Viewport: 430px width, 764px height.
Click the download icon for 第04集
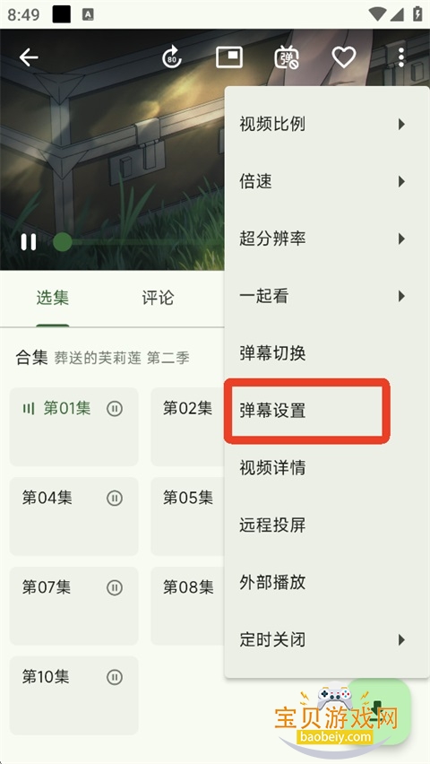(x=115, y=498)
